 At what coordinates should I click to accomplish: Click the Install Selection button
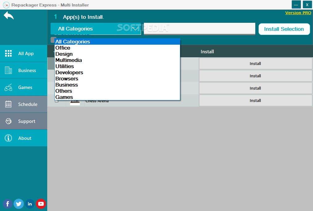284,29
